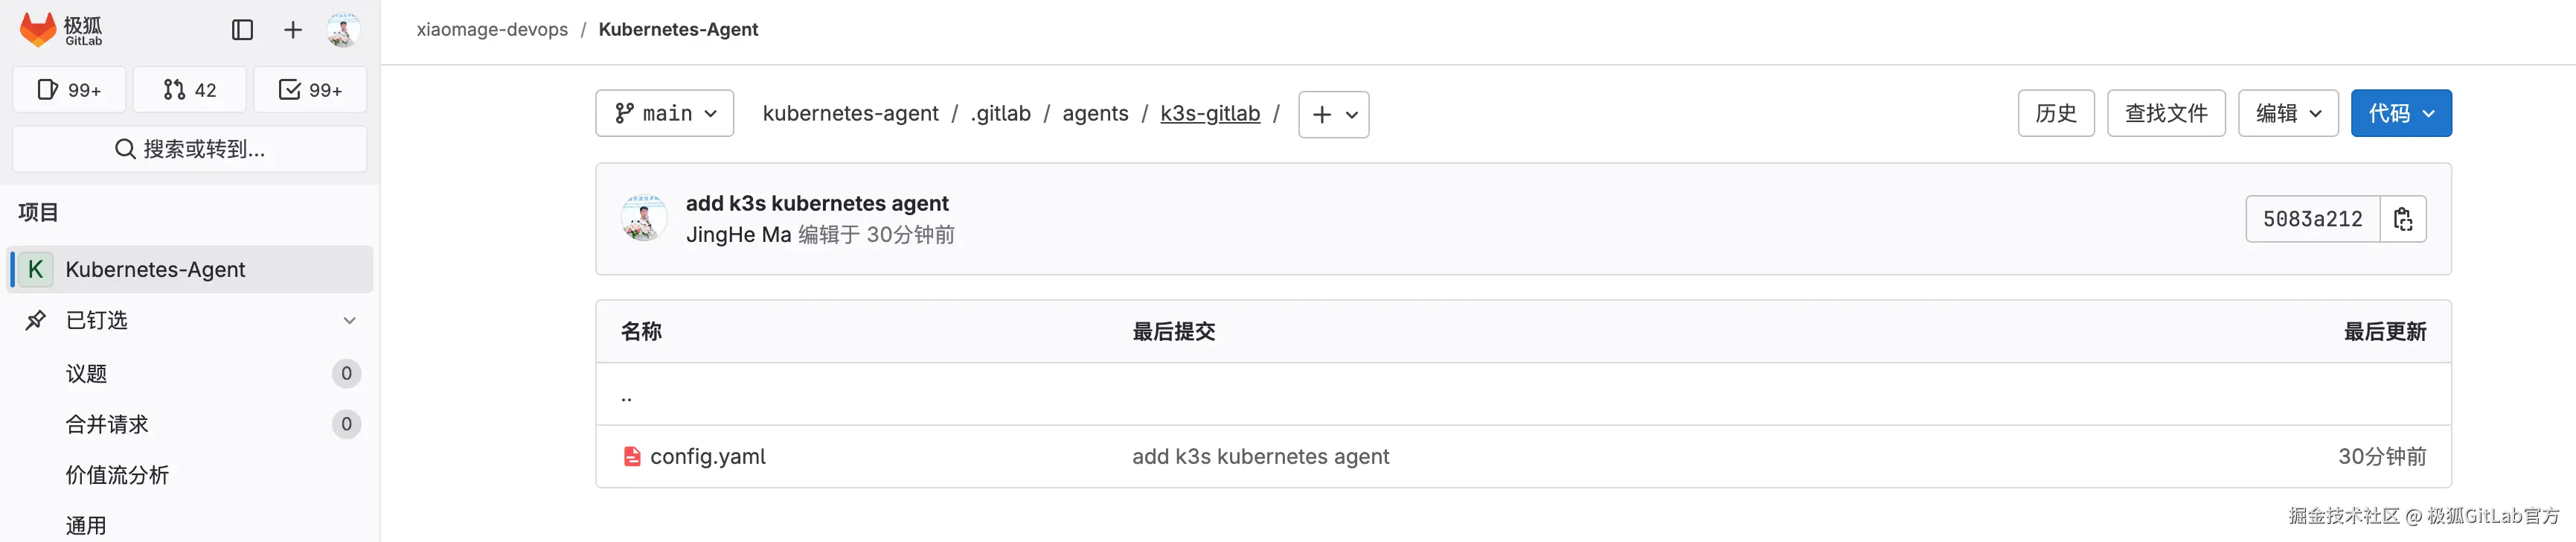Open the main branch selector dropdown

(665, 113)
